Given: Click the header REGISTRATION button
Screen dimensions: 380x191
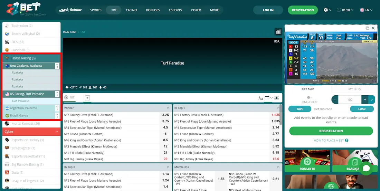Looking at the screenshot, I should point(303,10).
